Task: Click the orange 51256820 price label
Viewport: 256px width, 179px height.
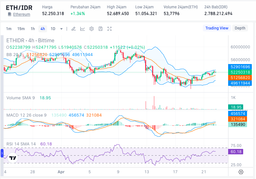Action: [x=240, y=78]
